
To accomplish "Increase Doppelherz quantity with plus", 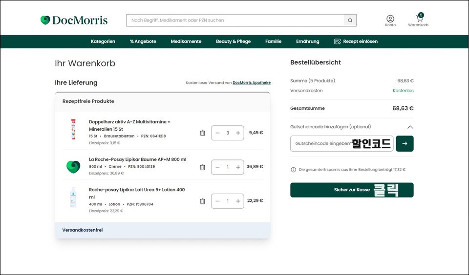I will tap(238, 133).
